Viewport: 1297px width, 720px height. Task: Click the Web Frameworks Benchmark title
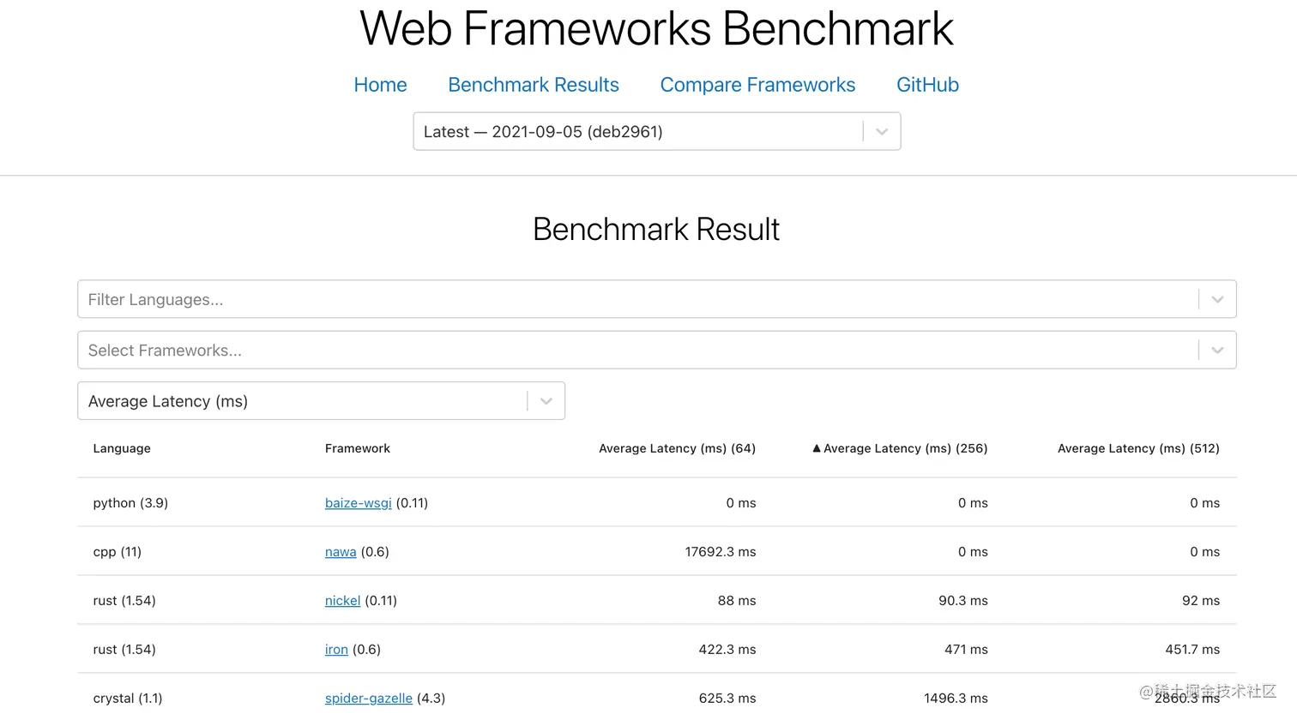656,28
